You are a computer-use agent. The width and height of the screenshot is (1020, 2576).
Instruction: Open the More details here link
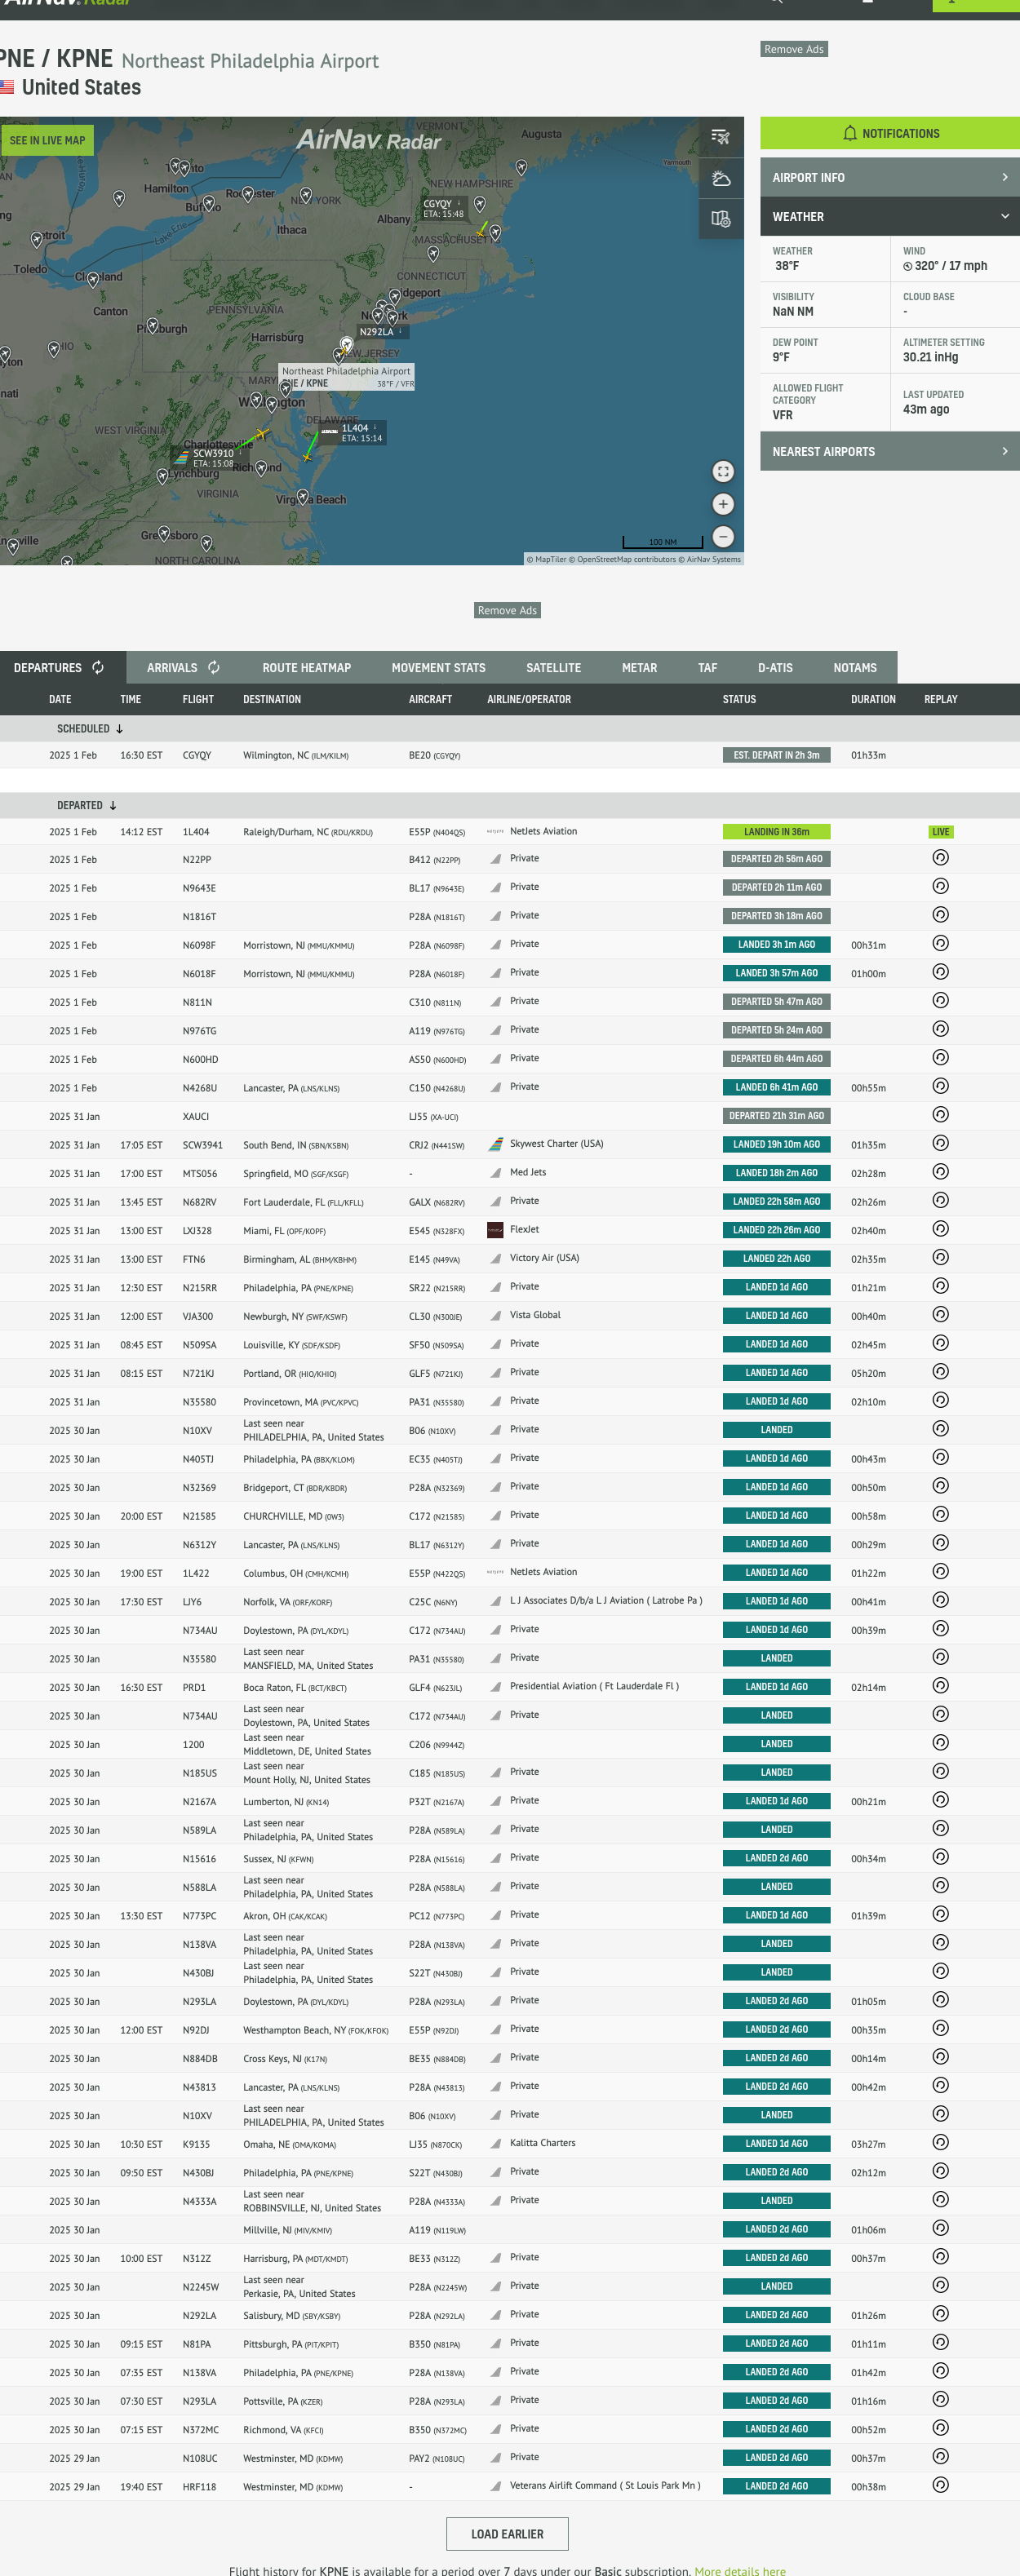click(740, 2570)
